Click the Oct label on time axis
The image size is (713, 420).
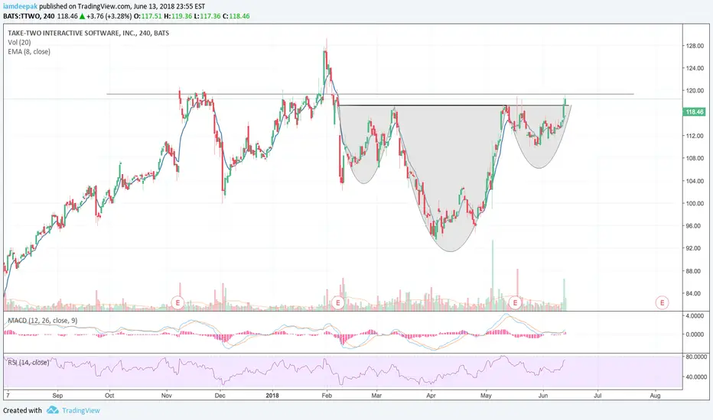(109, 396)
